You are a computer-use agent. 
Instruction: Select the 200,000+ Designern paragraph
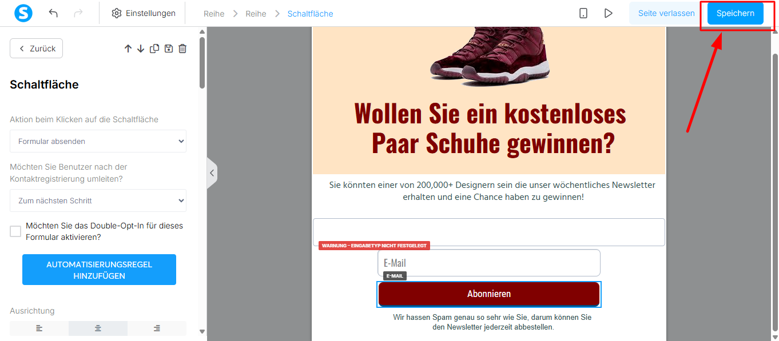(492, 191)
